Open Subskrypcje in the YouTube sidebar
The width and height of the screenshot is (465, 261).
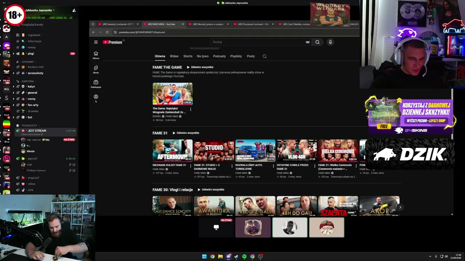pyautogui.click(x=96, y=84)
